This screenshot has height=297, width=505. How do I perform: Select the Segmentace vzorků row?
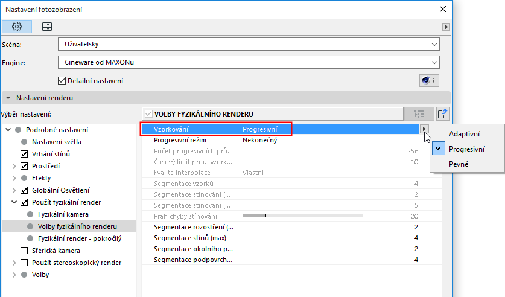[x=291, y=184]
